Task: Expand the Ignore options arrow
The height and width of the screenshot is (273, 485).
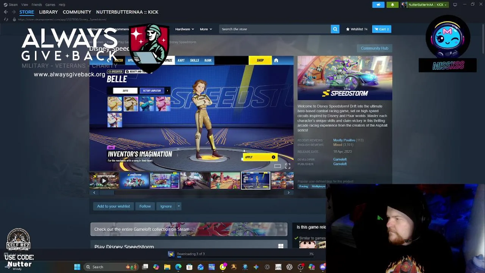Action: click(178, 206)
